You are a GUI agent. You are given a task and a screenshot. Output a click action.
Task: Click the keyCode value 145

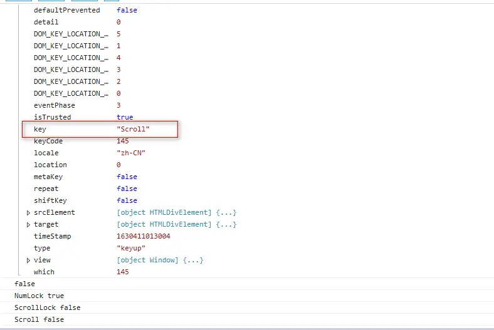click(x=122, y=142)
